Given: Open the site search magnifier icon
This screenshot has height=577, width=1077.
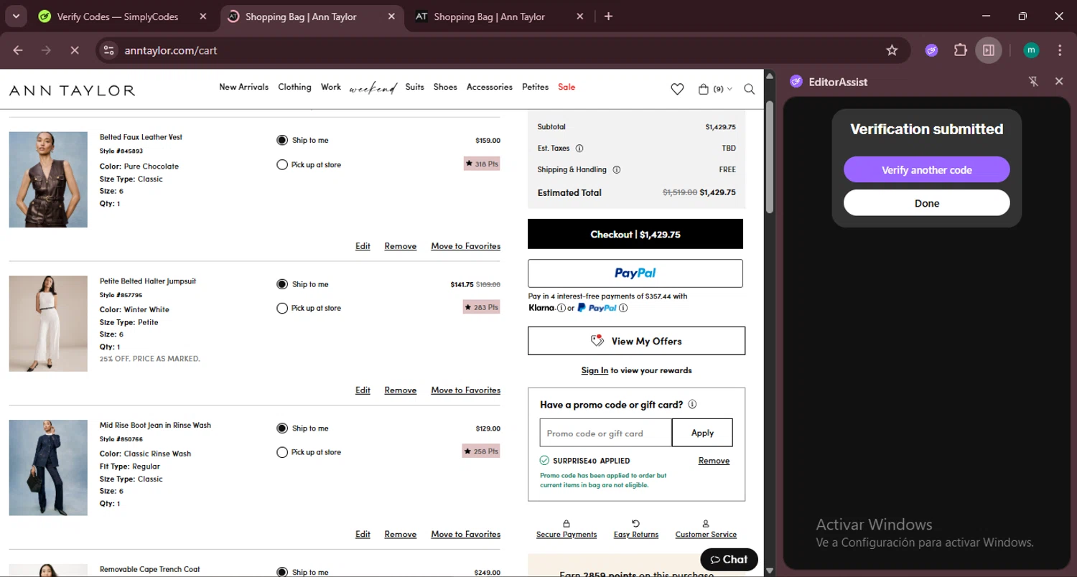Looking at the screenshot, I should (749, 89).
